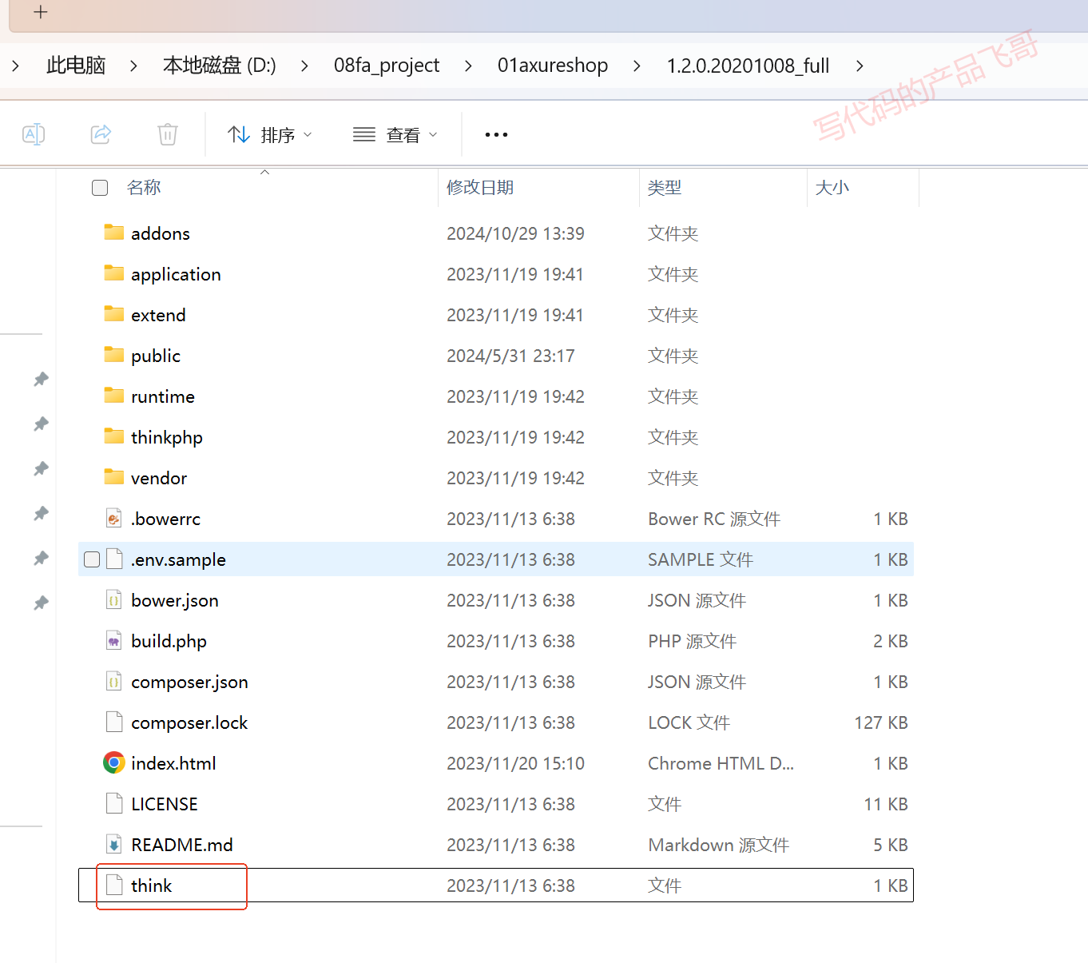Click the bower.json file icon
The width and height of the screenshot is (1088, 963).
(114, 600)
